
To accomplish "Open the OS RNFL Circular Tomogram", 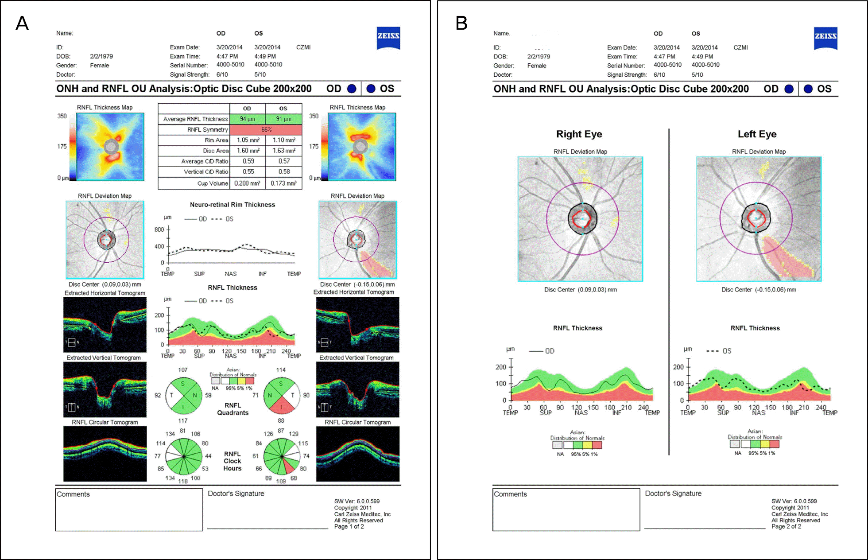I will coord(358,454).
